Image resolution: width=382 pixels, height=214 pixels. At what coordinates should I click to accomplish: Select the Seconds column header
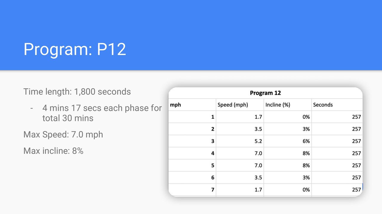[x=337, y=105]
